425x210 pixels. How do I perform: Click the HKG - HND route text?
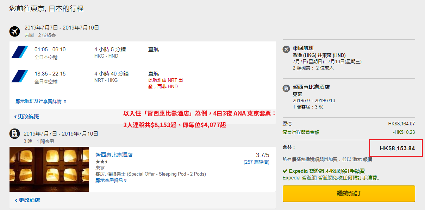pyautogui.click(x=106, y=56)
